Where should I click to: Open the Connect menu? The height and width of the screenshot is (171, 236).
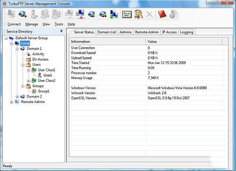tap(14, 24)
